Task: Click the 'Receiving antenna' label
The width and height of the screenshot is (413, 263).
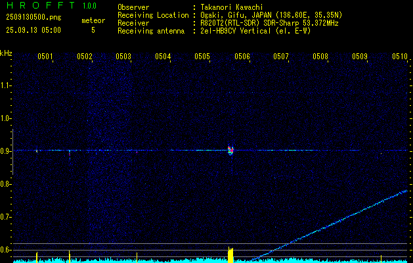Action: (x=151, y=31)
